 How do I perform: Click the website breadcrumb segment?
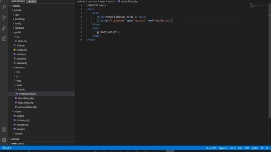(x=81, y=1)
